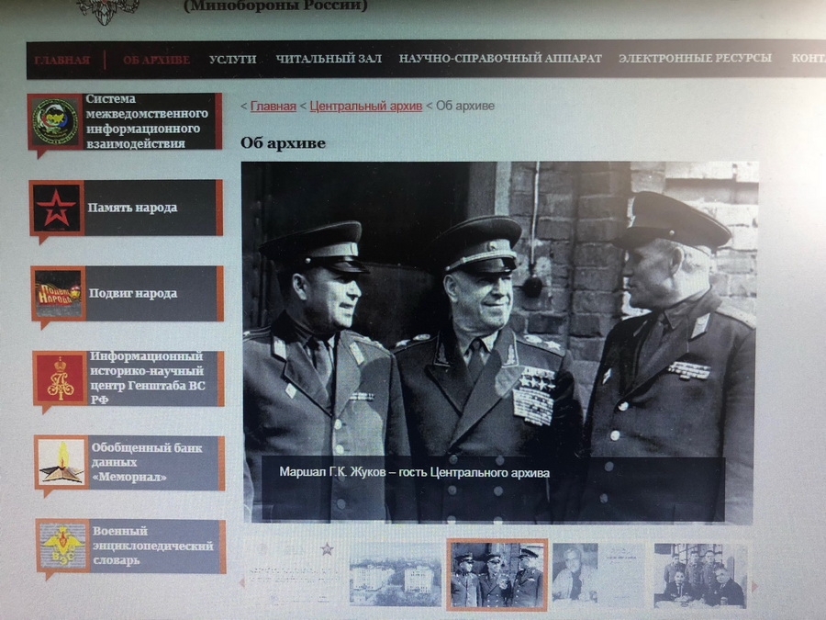This screenshot has width=826, height=620.
Task: Click the Genshtab historical center monogram icon
Action: click(60, 378)
